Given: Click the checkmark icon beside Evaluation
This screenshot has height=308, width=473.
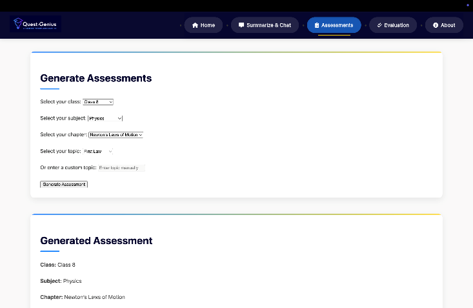Looking at the screenshot, I should point(379,25).
